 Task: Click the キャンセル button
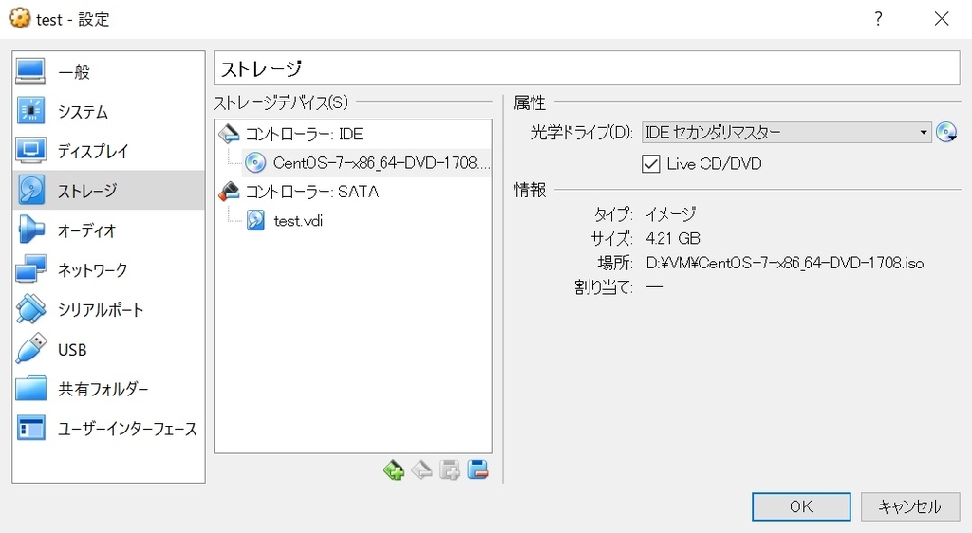point(910,507)
